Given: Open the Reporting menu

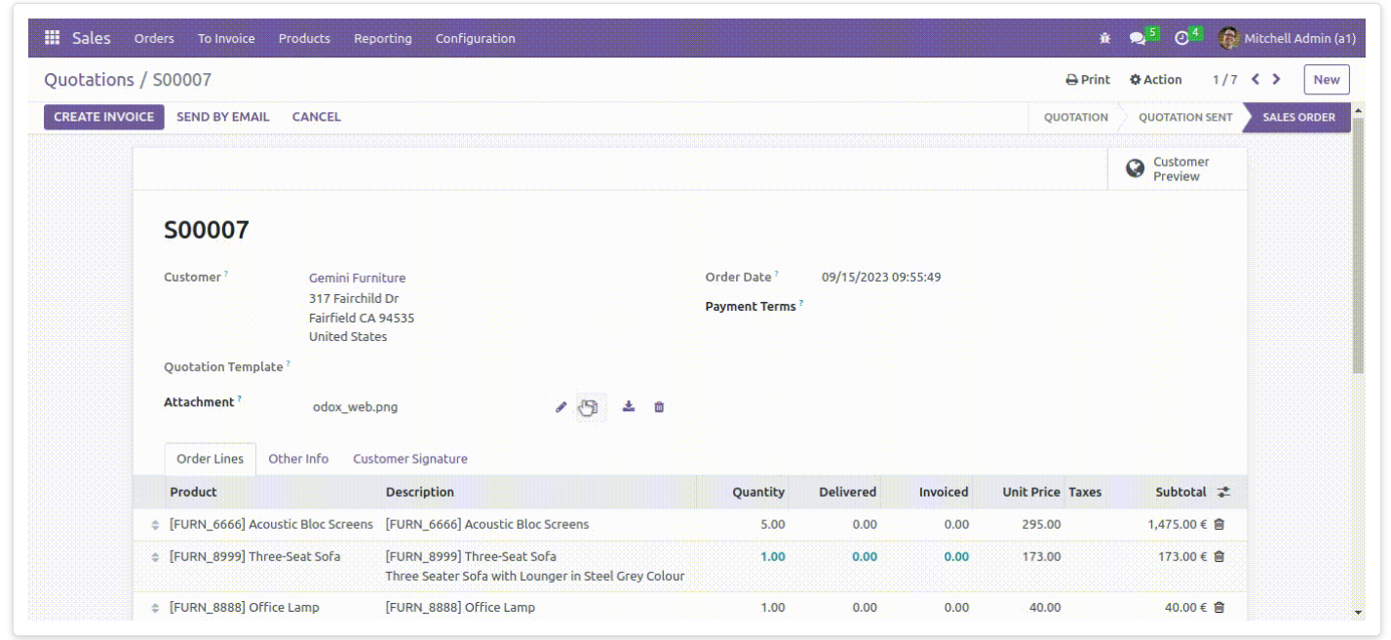Looking at the screenshot, I should (x=382, y=38).
